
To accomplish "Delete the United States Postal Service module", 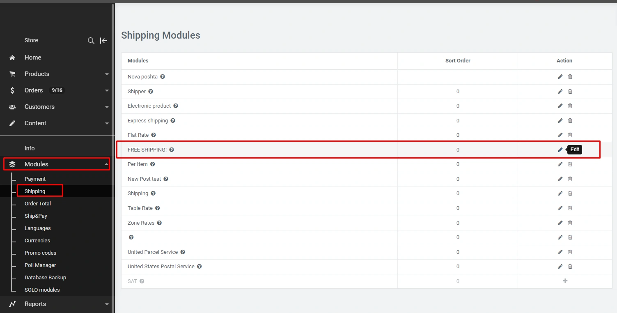I will (x=570, y=267).
